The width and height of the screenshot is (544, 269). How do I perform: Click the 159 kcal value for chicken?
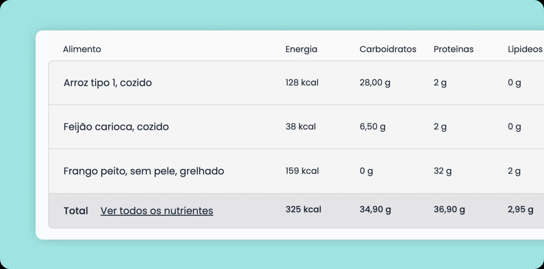pos(302,171)
